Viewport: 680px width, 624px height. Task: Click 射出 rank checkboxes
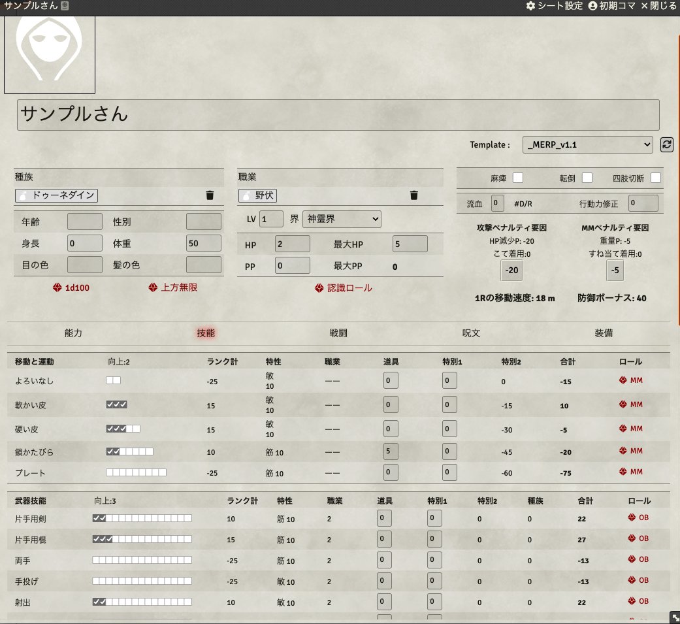click(142, 602)
